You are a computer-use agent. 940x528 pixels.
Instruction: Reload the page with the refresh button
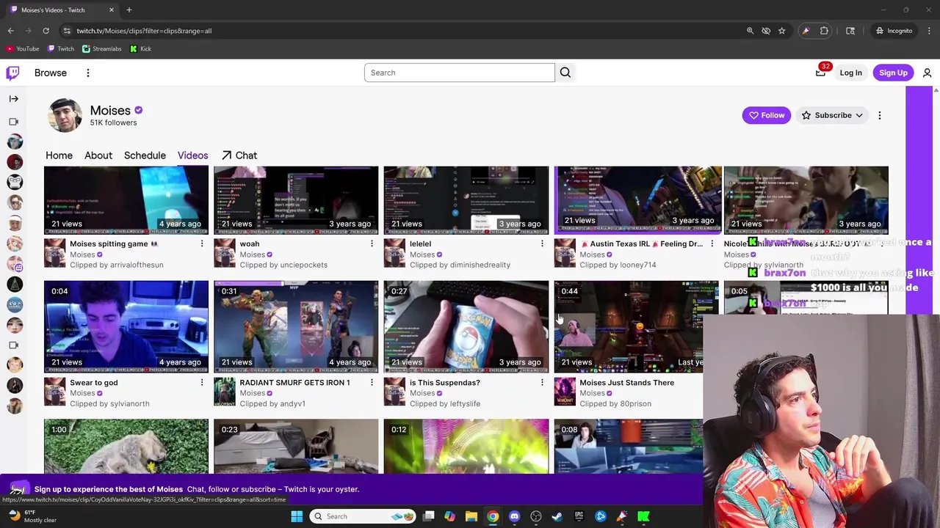point(46,31)
